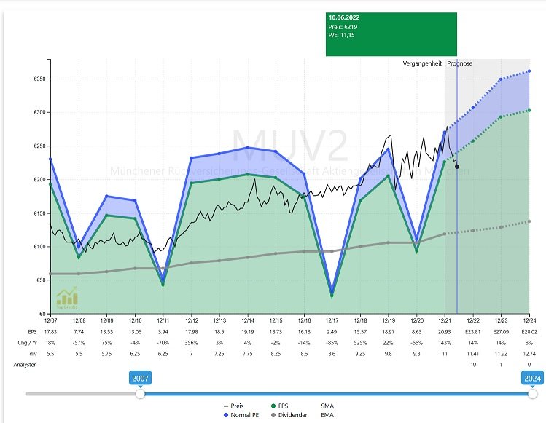Click the Analysten row label
The width and height of the screenshot is (546, 423).
pos(25,365)
